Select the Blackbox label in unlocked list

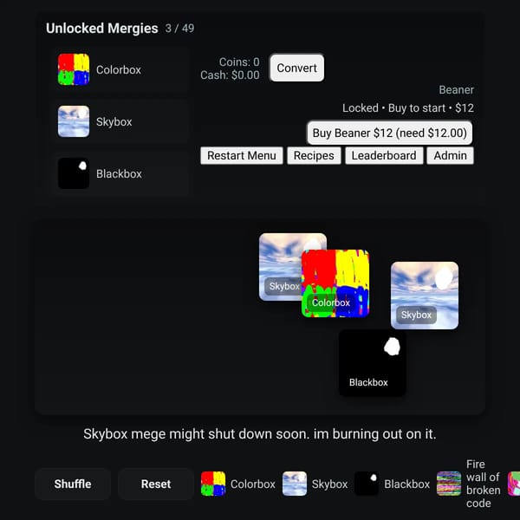click(119, 174)
